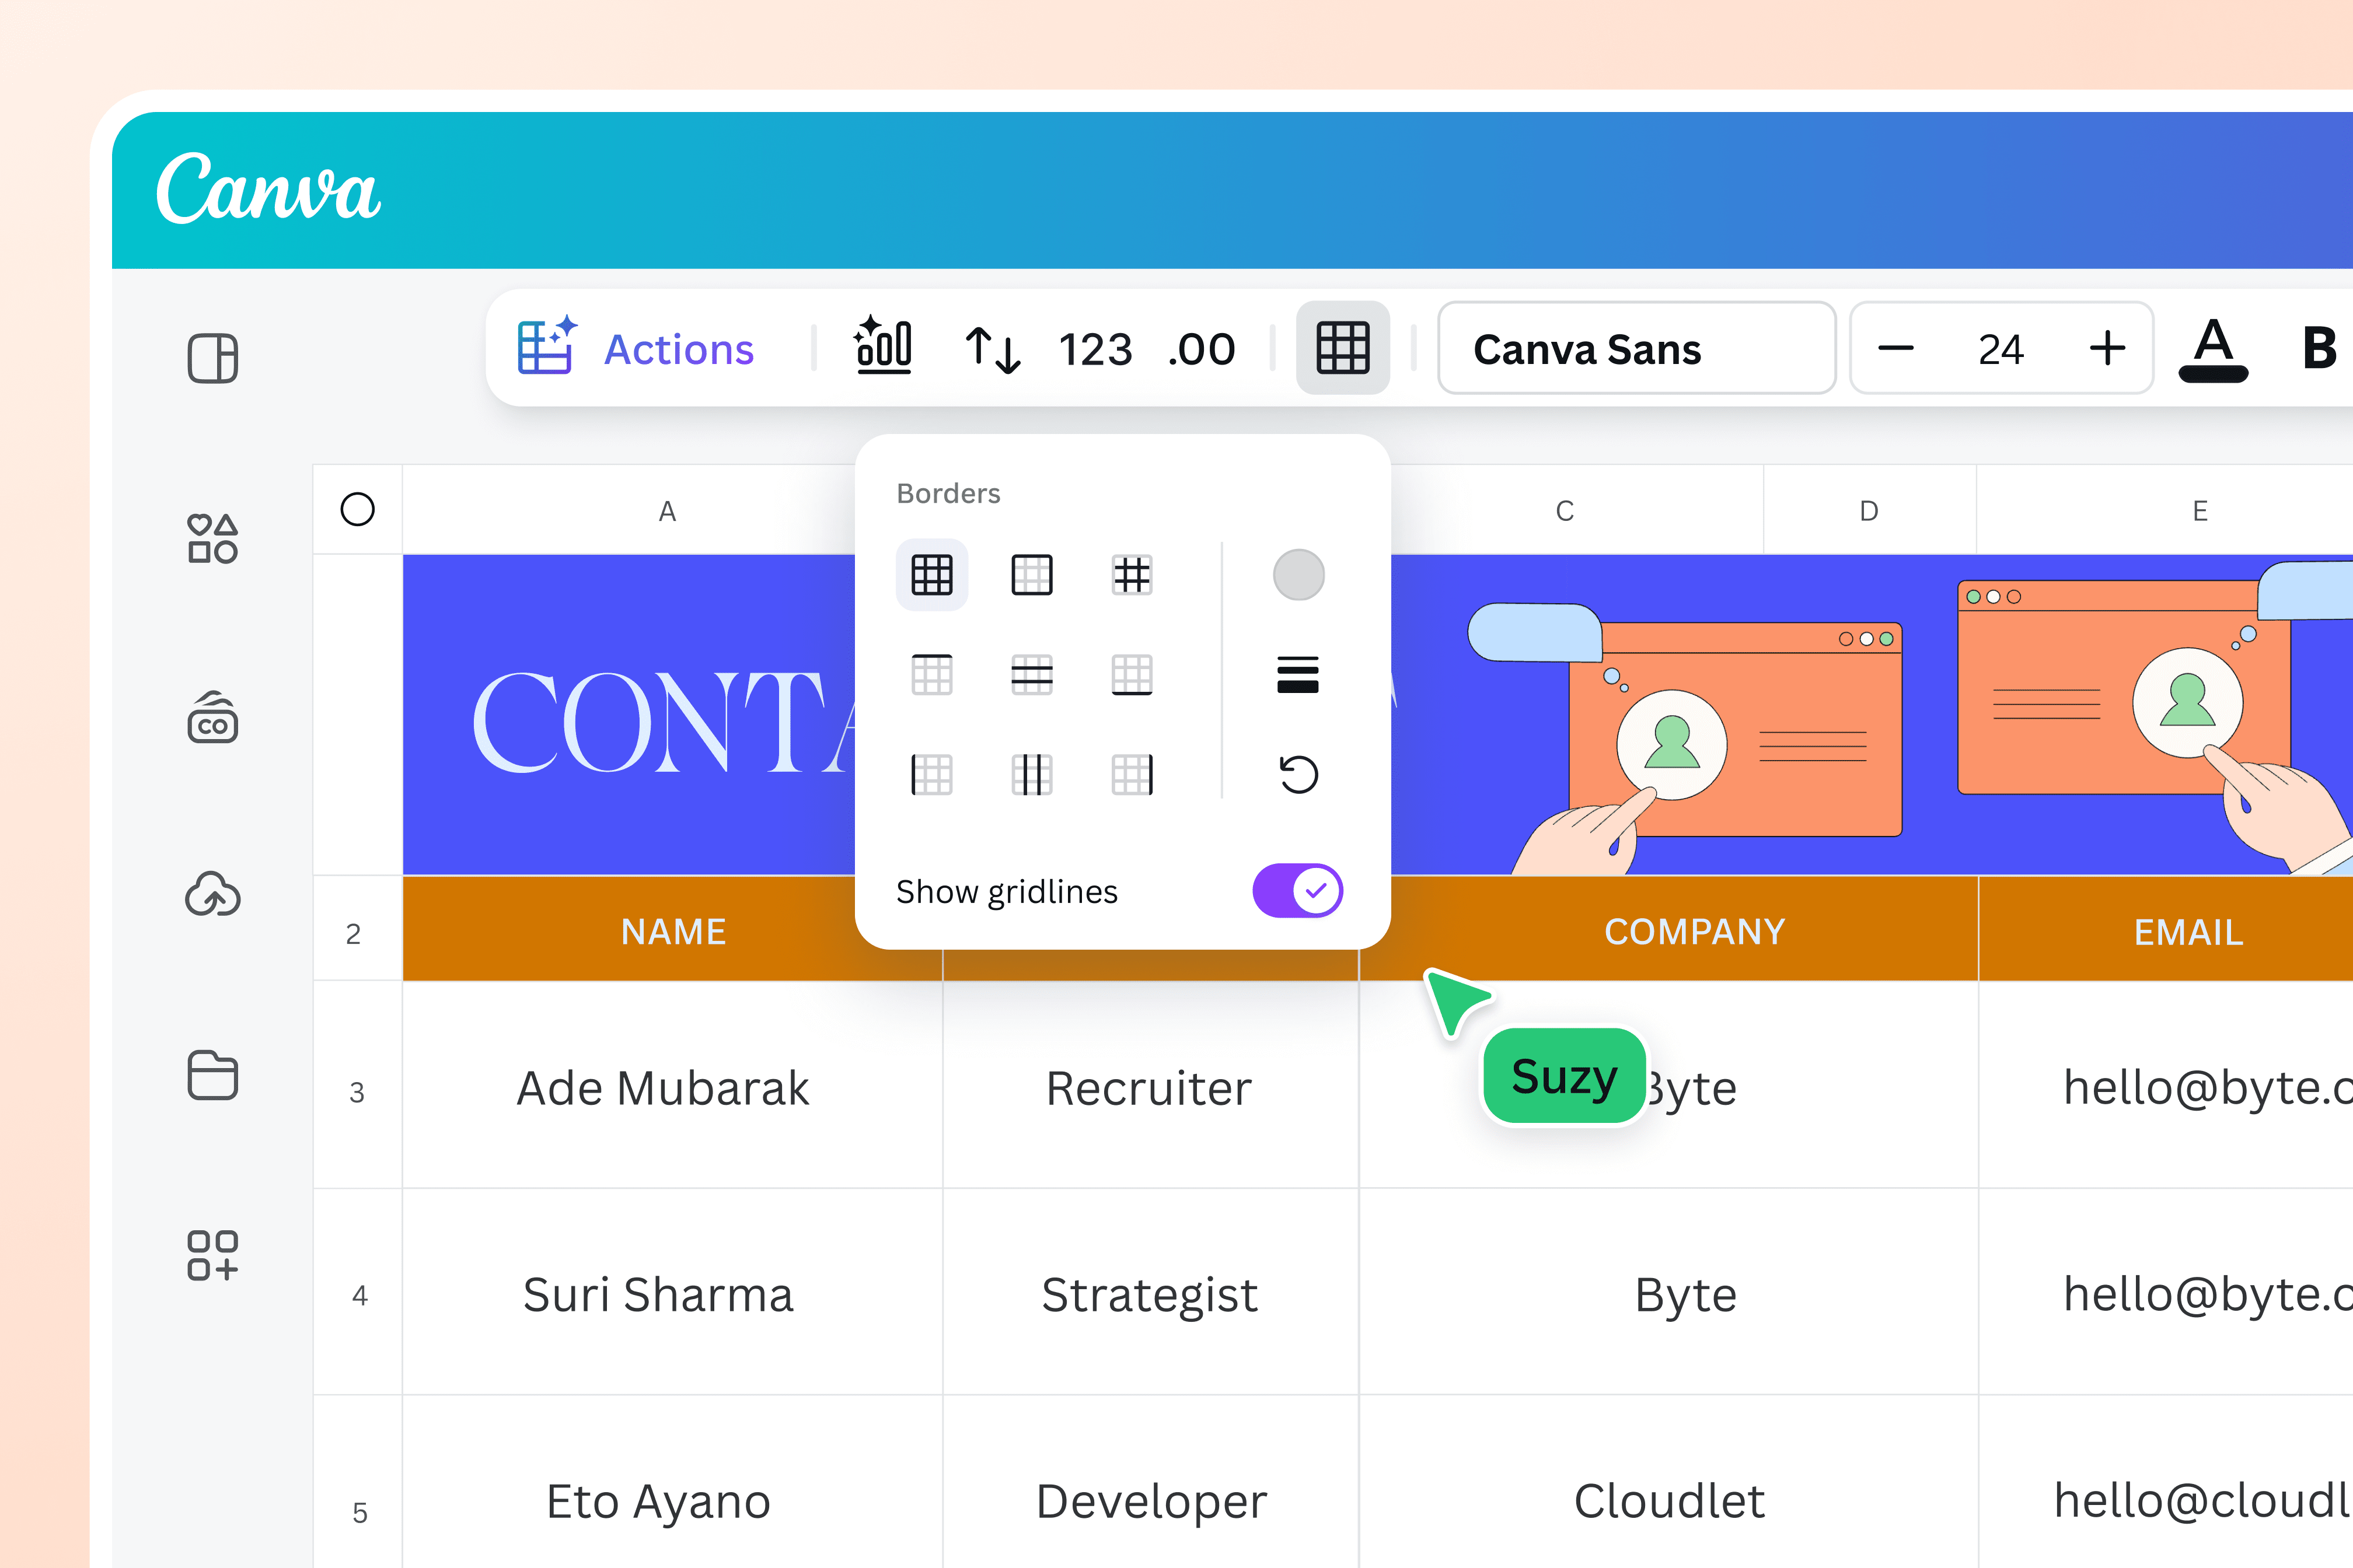Open the Elements panel in the sidebar
Image resolution: width=2353 pixels, height=1568 pixels.
[212, 538]
